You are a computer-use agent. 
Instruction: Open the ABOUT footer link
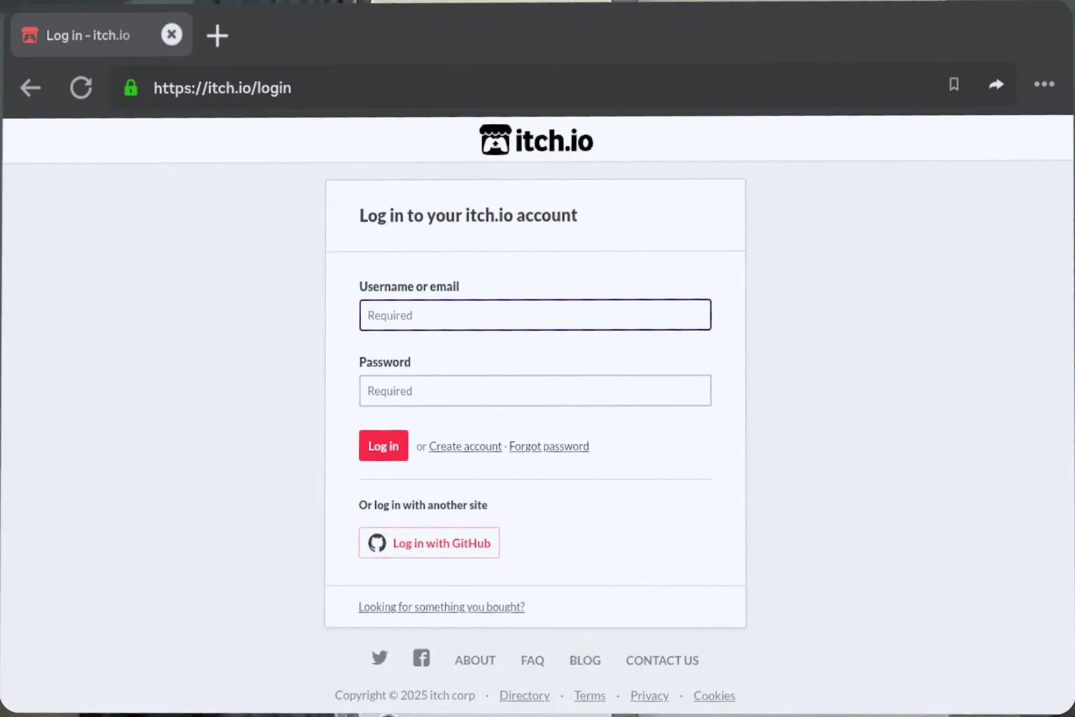tap(475, 660)
